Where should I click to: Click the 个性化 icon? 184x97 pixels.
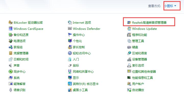70,41
